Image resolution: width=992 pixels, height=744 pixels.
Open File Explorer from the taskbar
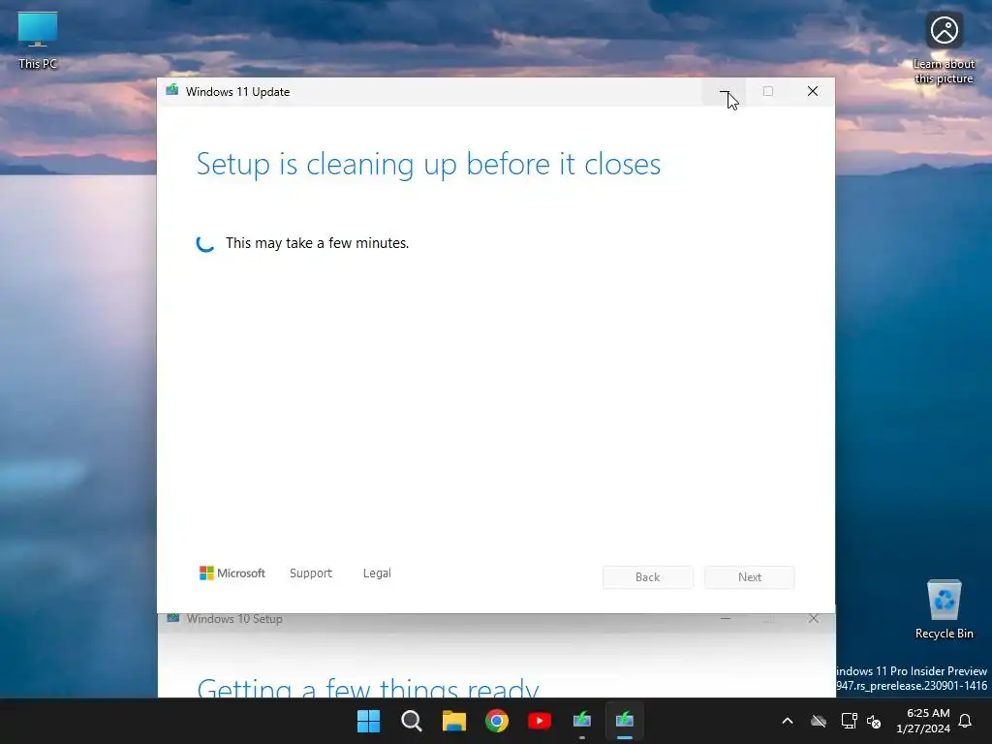[x=453, y=721]
